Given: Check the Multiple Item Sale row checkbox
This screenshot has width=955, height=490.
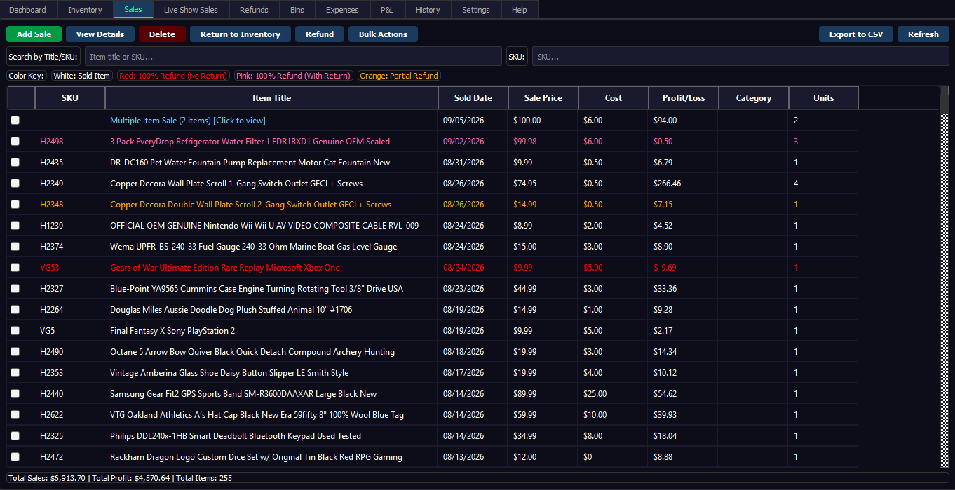Looking at the screenshot, I should (x=15, y=121).
